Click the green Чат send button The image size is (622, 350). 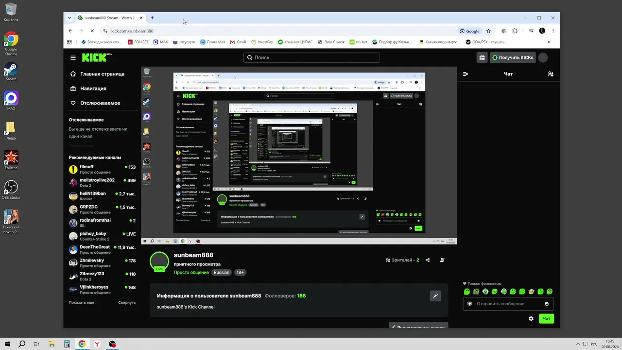(x=546, y=318)
